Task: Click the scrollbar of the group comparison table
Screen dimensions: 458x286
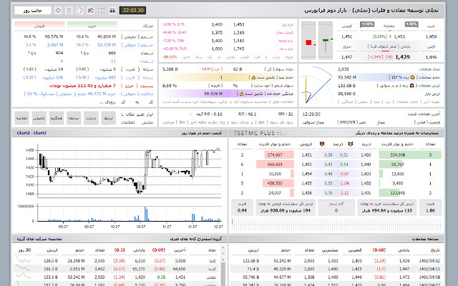Action: pos(223,270)
